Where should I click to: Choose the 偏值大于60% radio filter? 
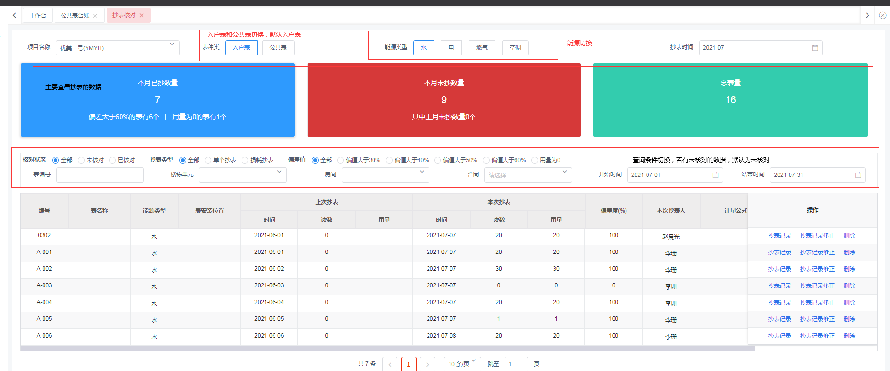coord(486,160)
